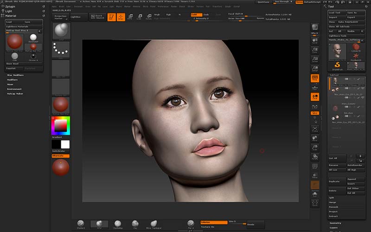Click the Export button in Tool palette
This screenshot has height=232, width=371.
point(356,17)
